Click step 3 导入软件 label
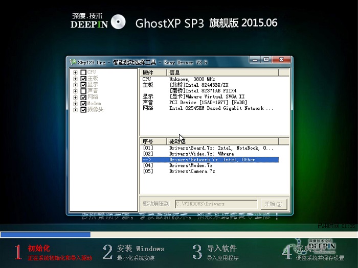Image resolution: width=358 pixels, height=268 pixels. [x=221, y=249]
